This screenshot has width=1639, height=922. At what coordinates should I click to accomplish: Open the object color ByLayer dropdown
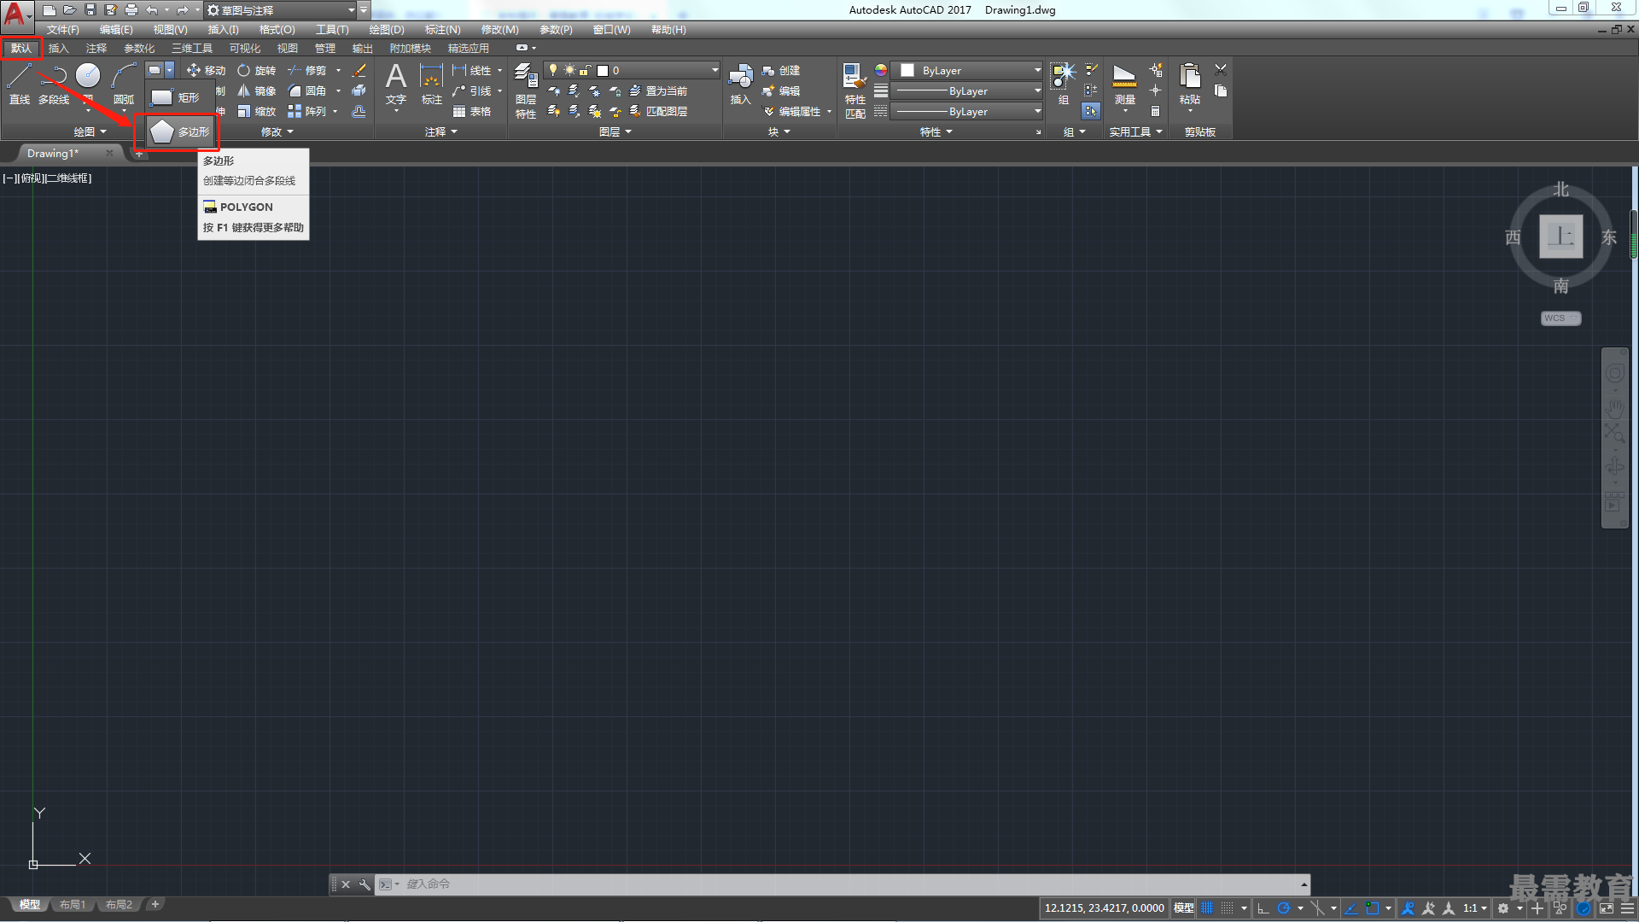(x=967, y=71)
